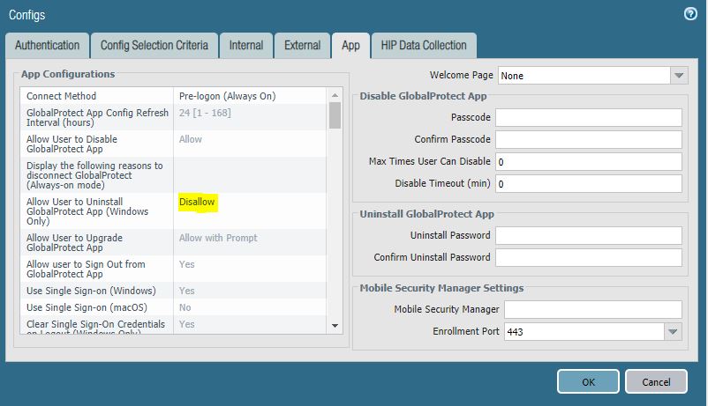Click the Allow with Prompt upgrade value
708x406 pixels.
tap(218, 238)
